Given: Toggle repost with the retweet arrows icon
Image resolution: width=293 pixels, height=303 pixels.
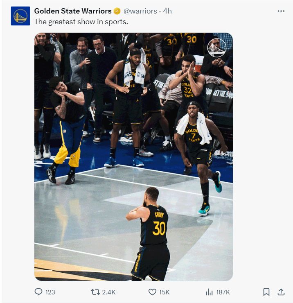Looking at the screenshot, I should pos(95,292).
